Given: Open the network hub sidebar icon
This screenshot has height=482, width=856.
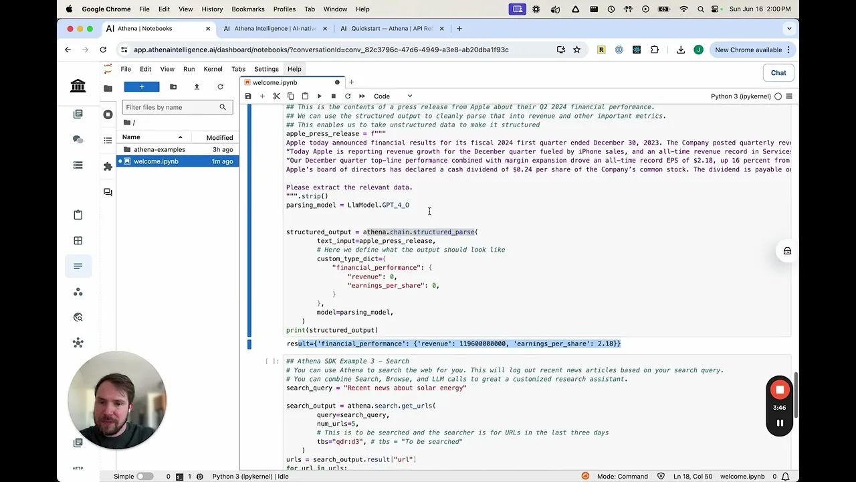Looking at the screenshot, I should pos(78,343).
